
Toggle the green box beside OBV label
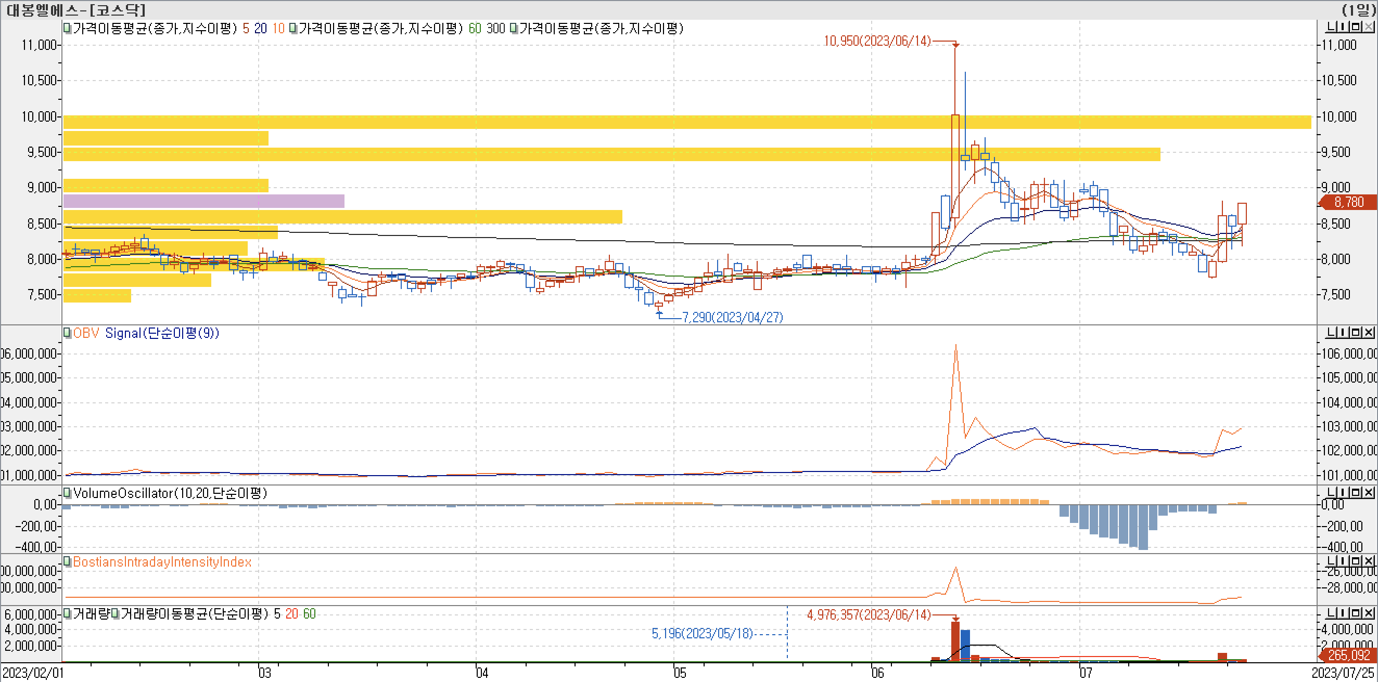tap(67, 333)
